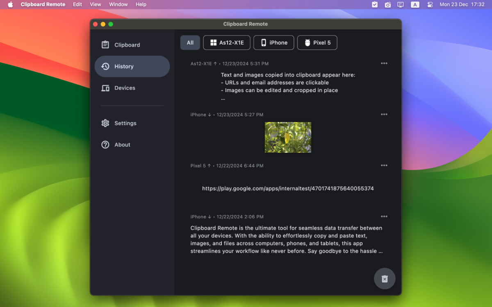492x307 pixels.
Task: Click the date and time in menu bar
Action: tap(462, 5)
